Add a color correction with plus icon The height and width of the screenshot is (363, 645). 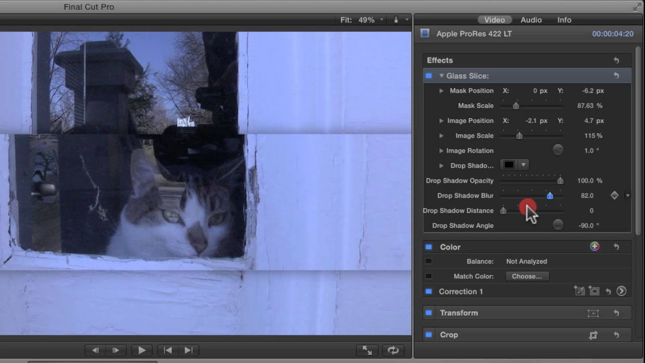[x=595, y=247]
